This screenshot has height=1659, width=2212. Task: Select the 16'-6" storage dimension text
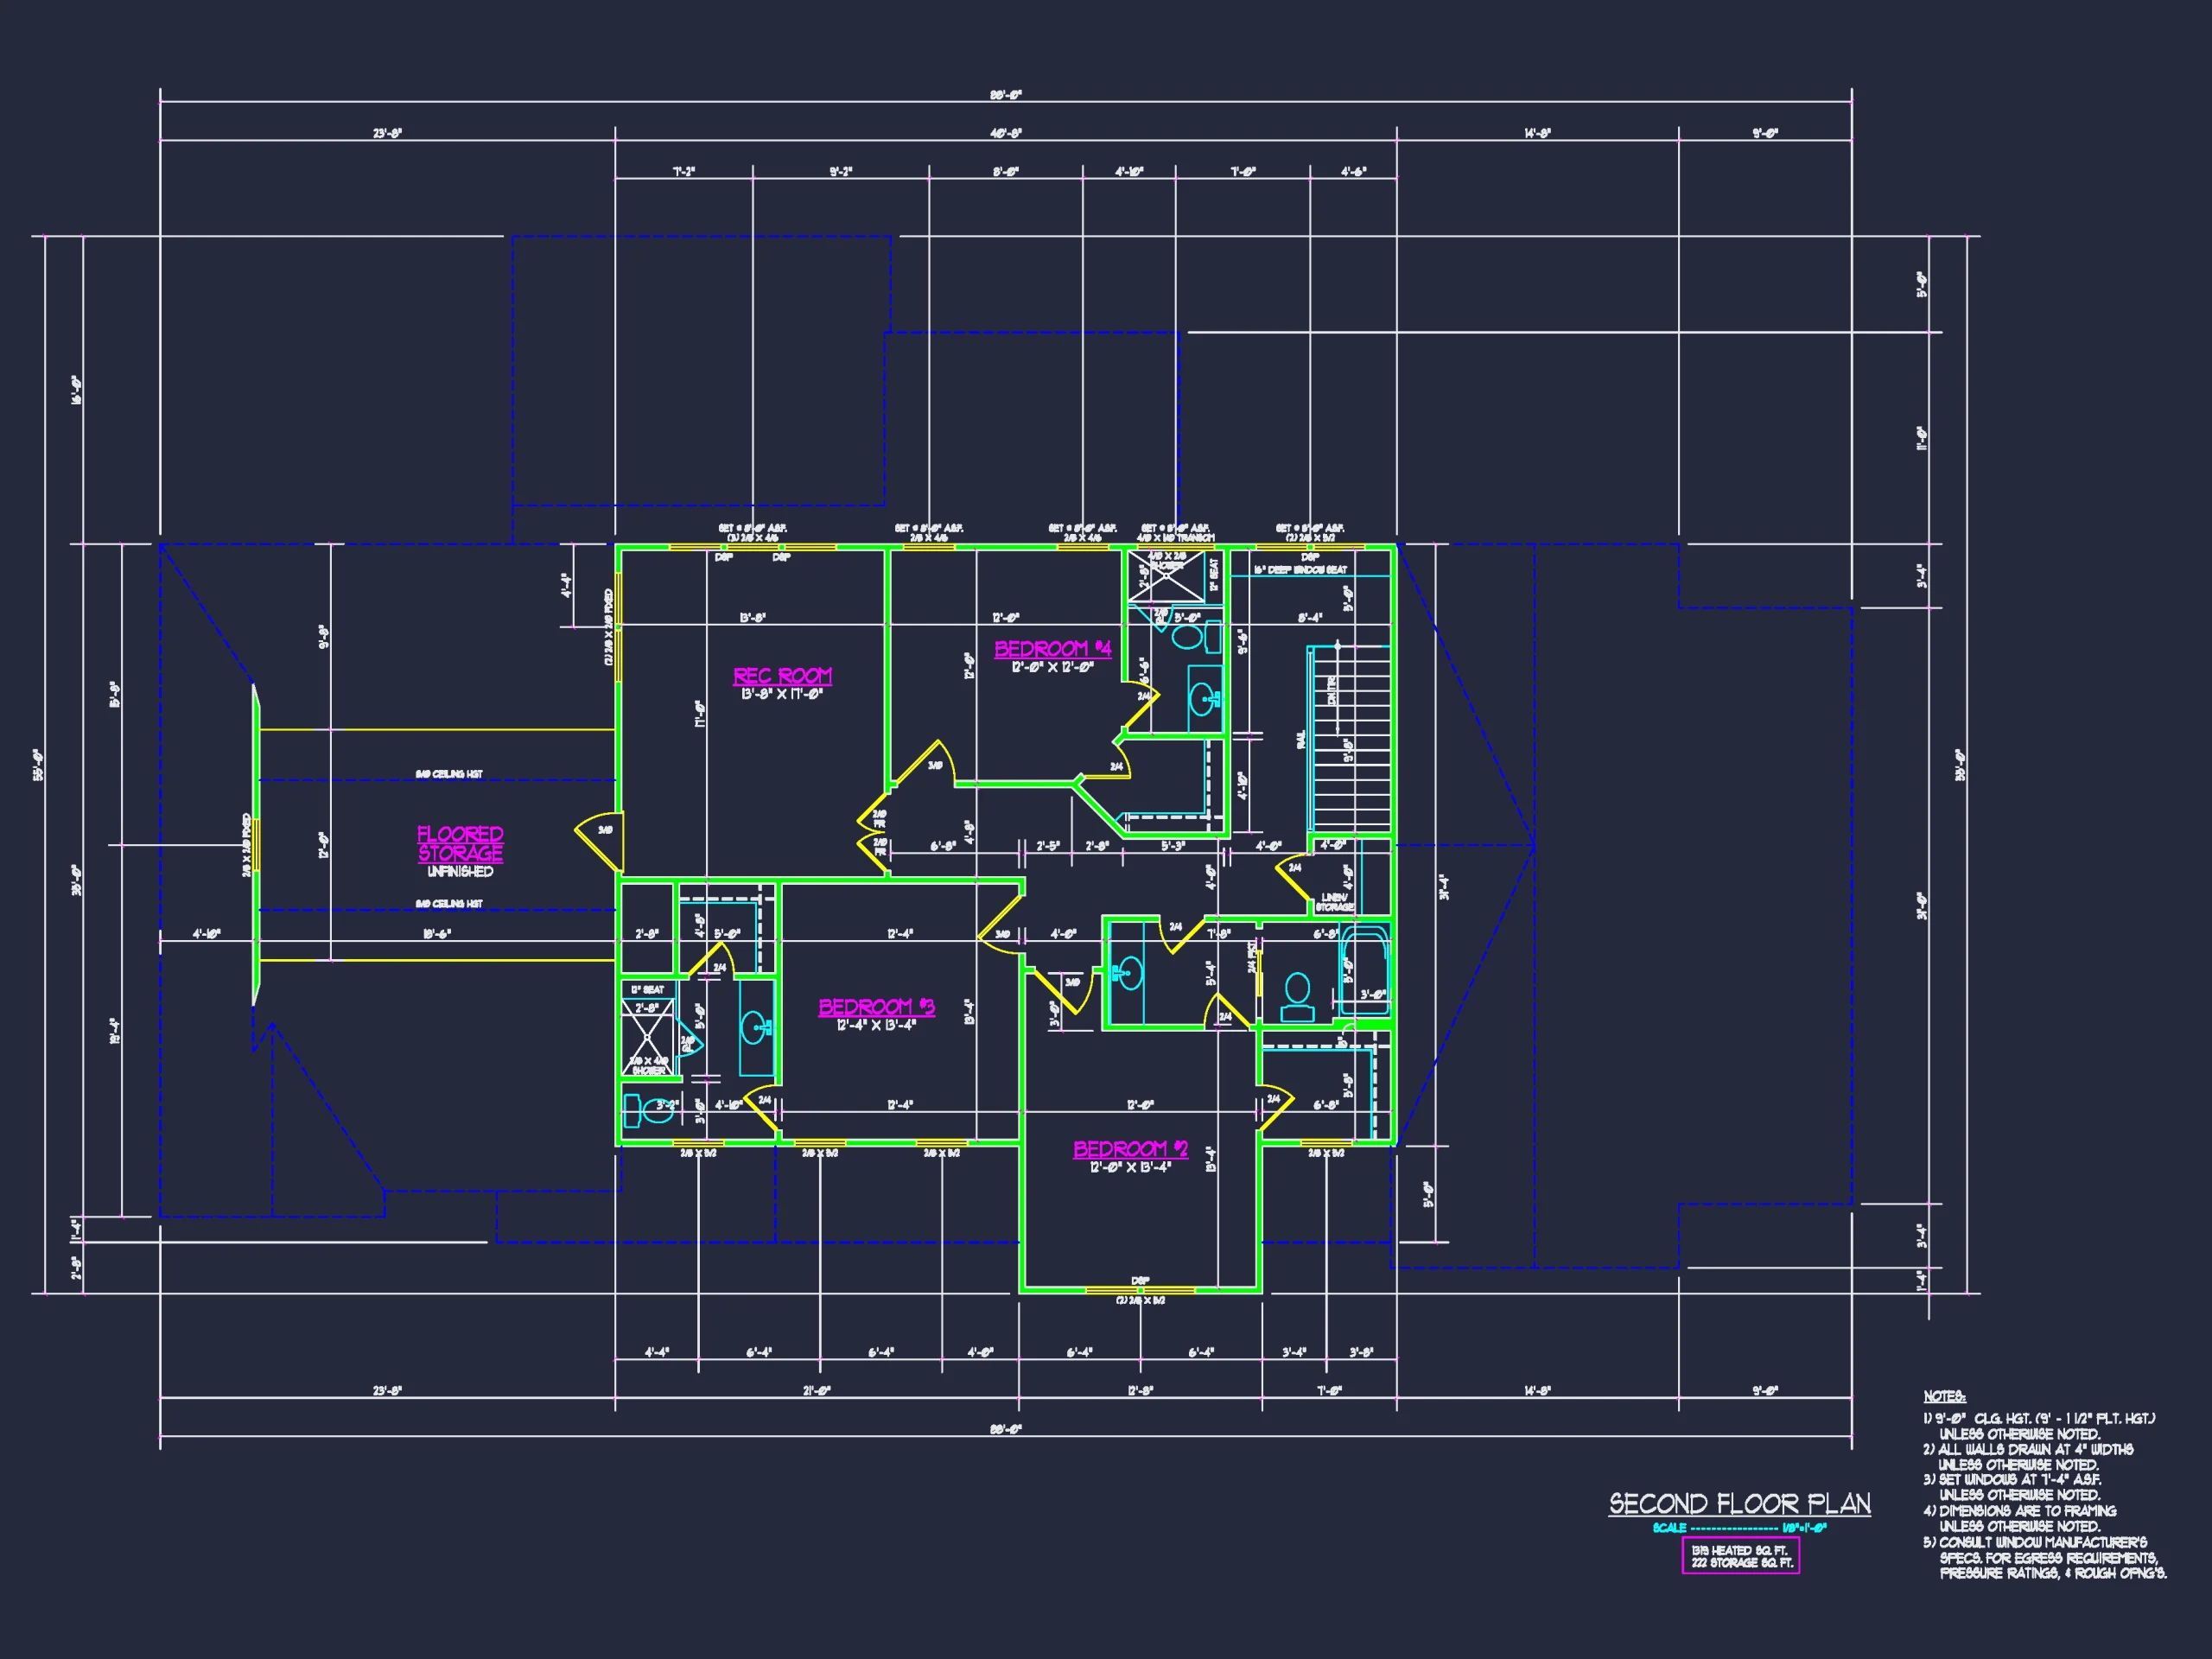coord(437,934)
